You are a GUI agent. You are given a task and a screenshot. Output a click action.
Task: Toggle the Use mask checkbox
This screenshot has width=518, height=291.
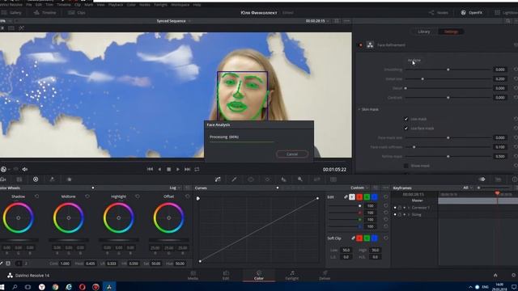coord(406,119)
